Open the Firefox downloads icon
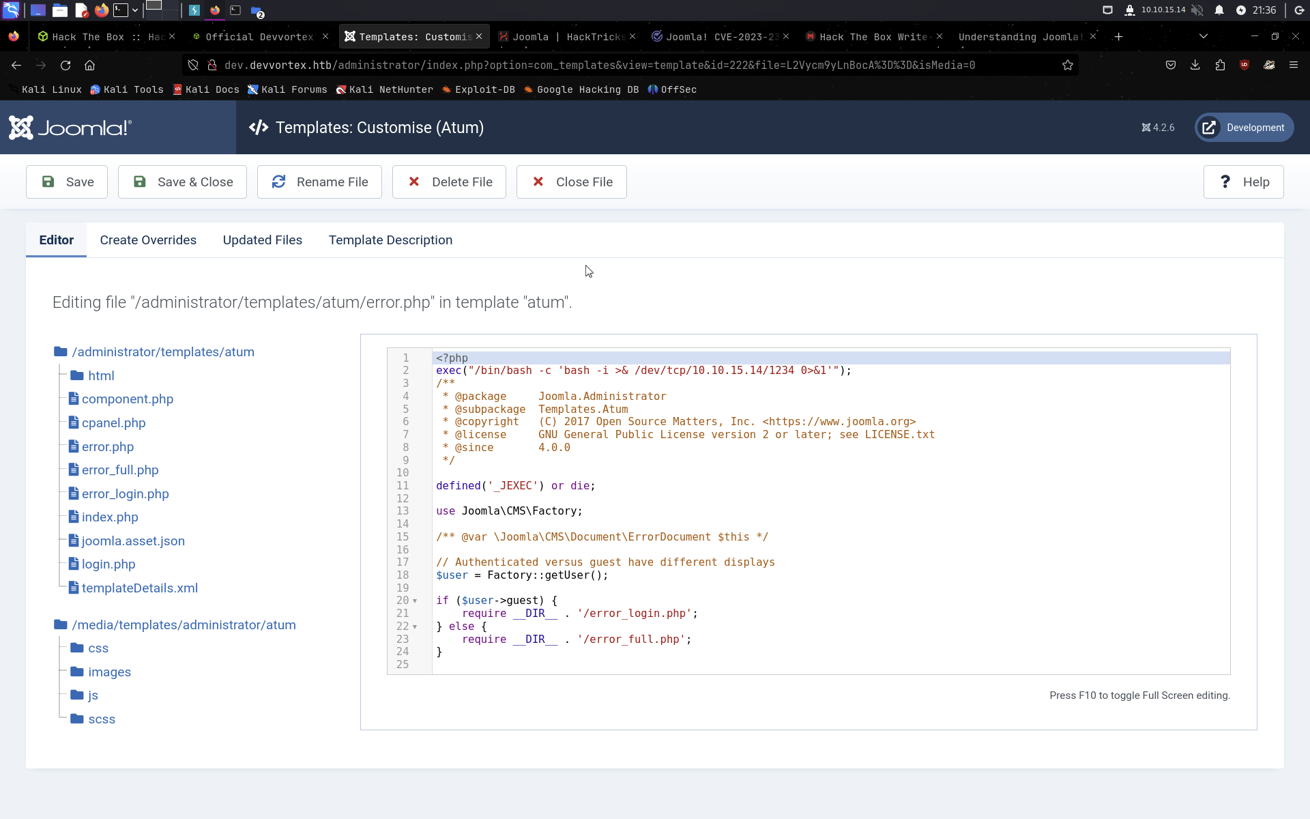 [1195, 66]
